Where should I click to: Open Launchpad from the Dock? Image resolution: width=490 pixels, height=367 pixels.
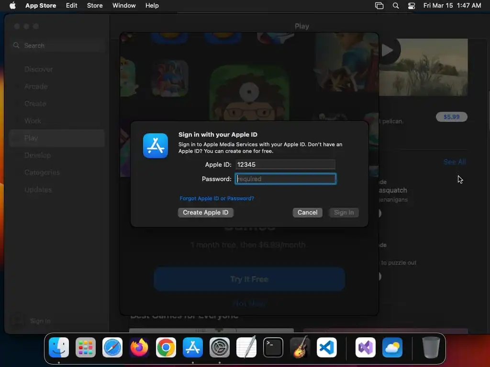point(86,347)
